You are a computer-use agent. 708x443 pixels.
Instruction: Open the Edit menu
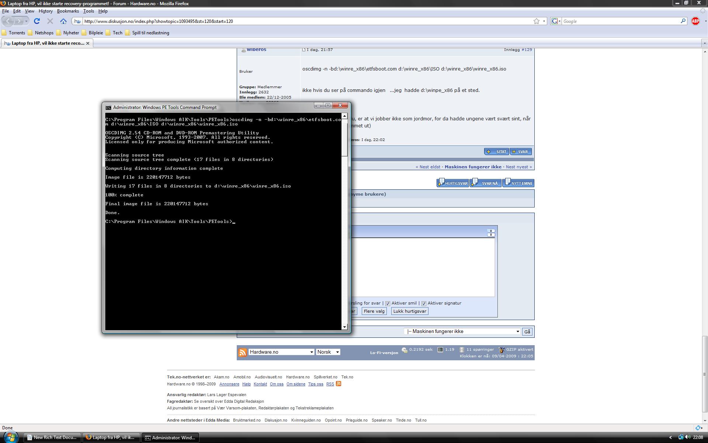coord(17,11)
